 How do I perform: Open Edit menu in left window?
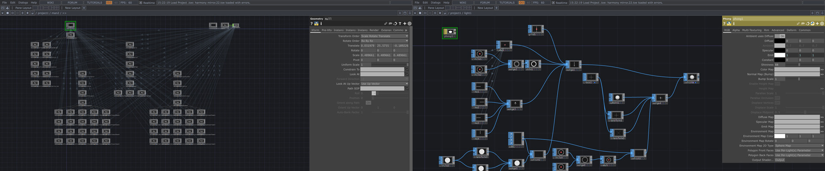(12, 3)
